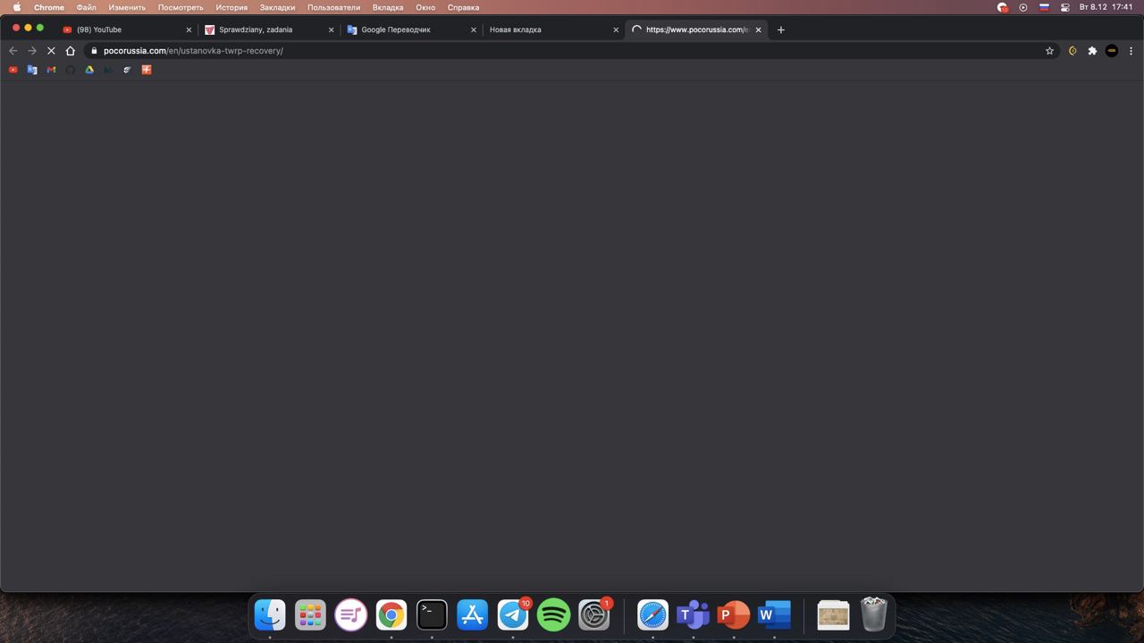The height and width of the screenshot is (643, 1144).
Task: Close the Sprawdziany, zadania tab
Action: [332, 29]
